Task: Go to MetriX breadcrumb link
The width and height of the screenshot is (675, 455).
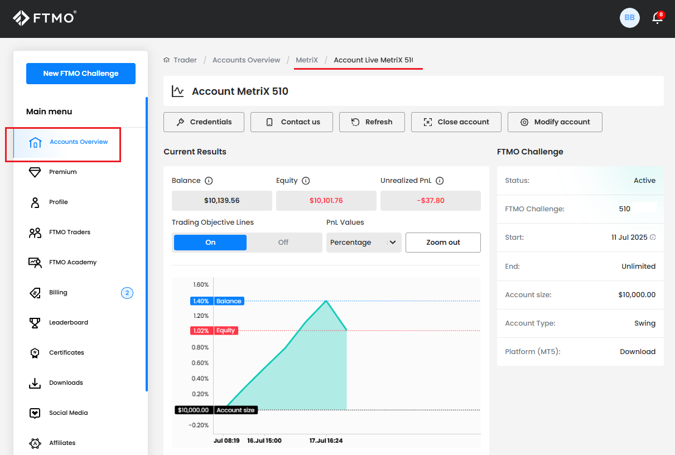Action: tap(307, 60)
